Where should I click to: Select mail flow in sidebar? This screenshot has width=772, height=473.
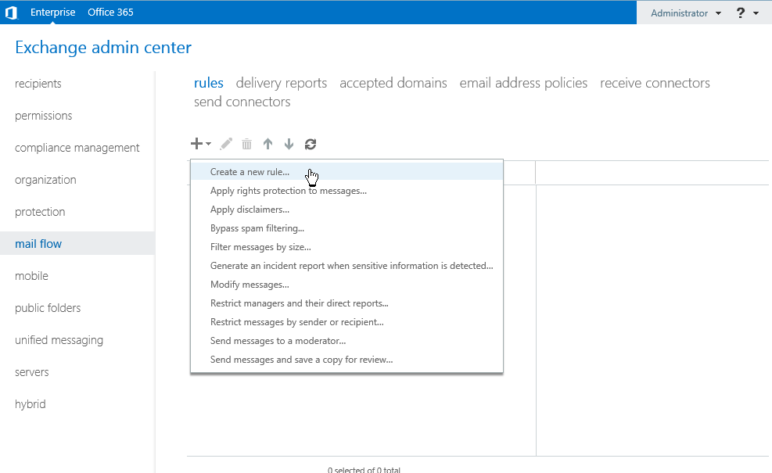point(77,243)
